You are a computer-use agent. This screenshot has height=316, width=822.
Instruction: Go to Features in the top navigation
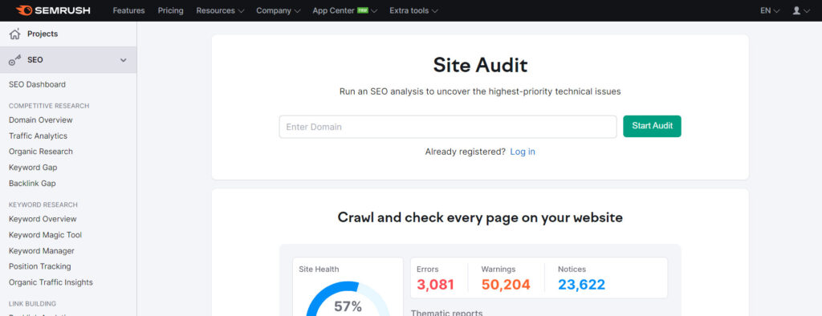pyautogui.click(x=129, y=10)
